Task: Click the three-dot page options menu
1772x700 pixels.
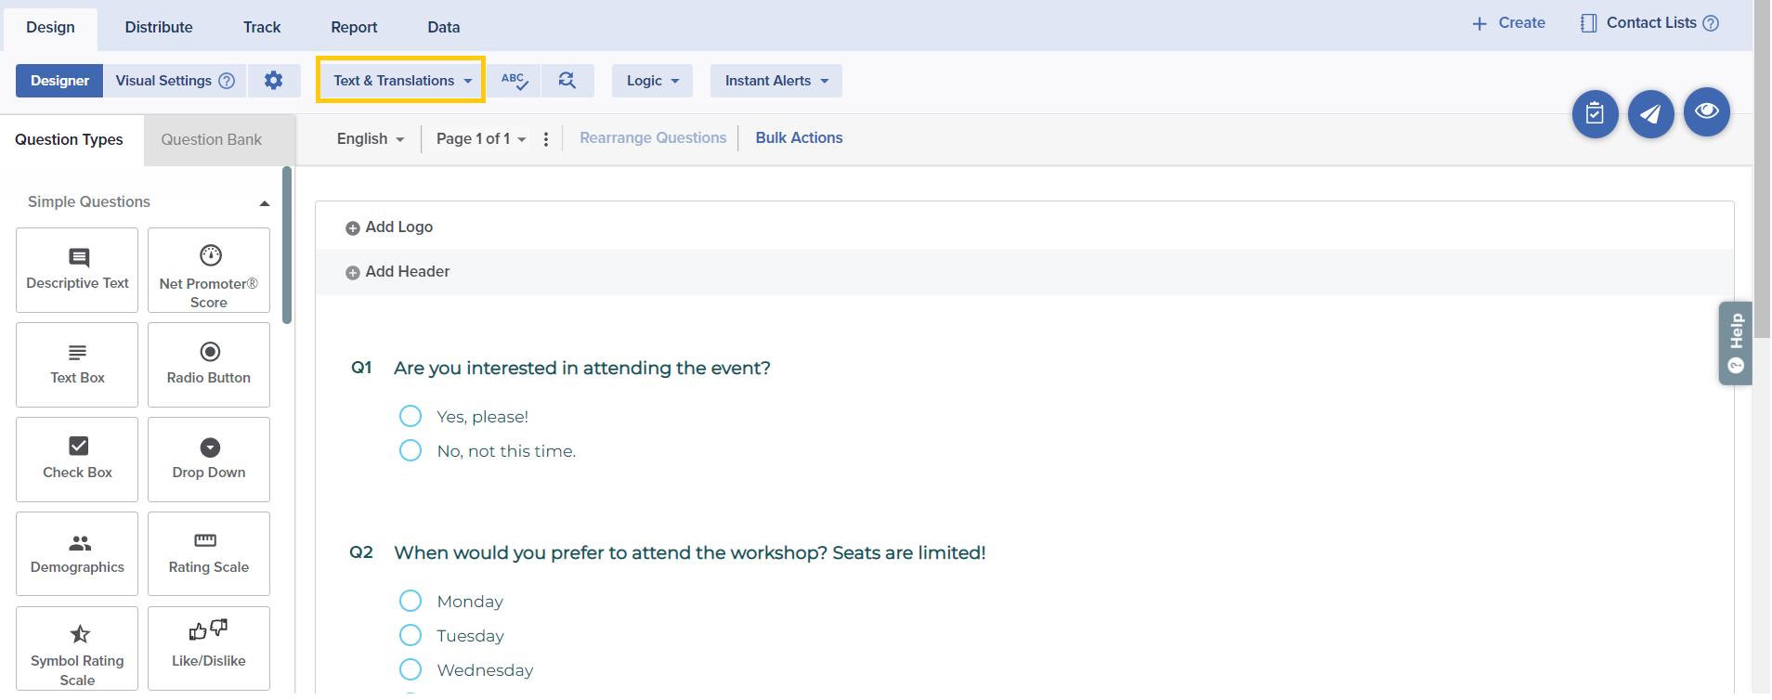Action: pyautogui.click(x=546, y=139)
